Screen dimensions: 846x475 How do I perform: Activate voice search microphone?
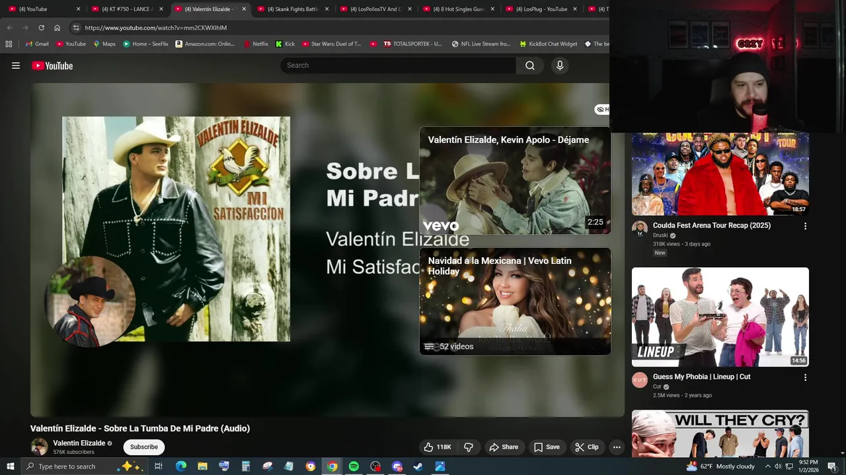[x=560, y=65]
